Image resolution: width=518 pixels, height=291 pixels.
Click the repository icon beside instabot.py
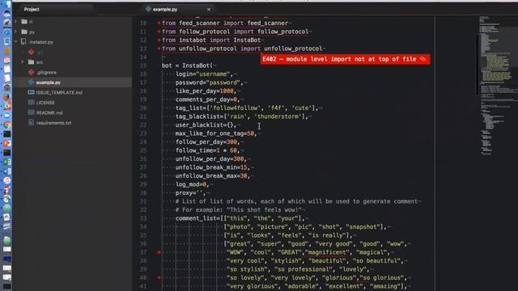(x=23, y=42)
